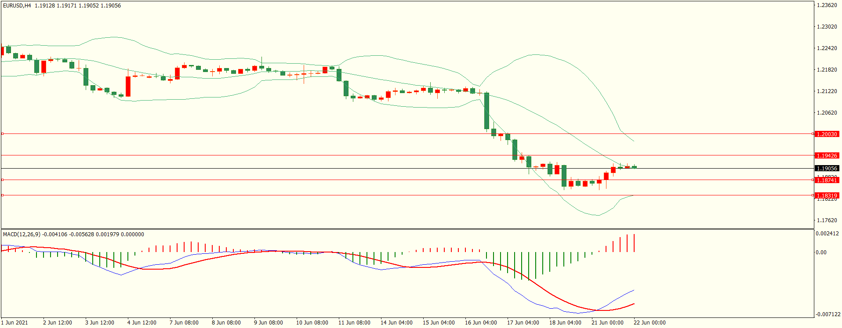Click the 1.23020 price axis value
This screenshot has width=842, height=328.
(x=827, y=27)
